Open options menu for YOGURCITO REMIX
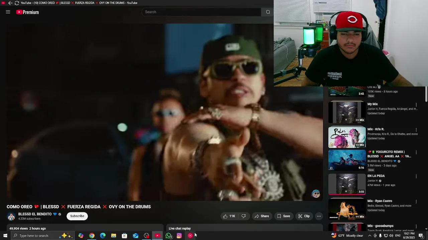This screenshot has height=240, width=428. 416,152
